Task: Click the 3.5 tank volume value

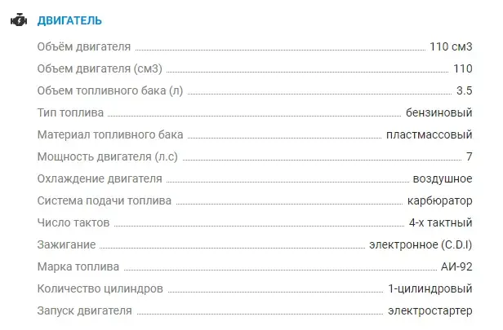Action: [x=464, y=90]
